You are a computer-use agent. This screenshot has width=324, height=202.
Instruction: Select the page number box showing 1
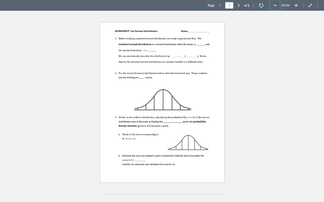[229, 5]
